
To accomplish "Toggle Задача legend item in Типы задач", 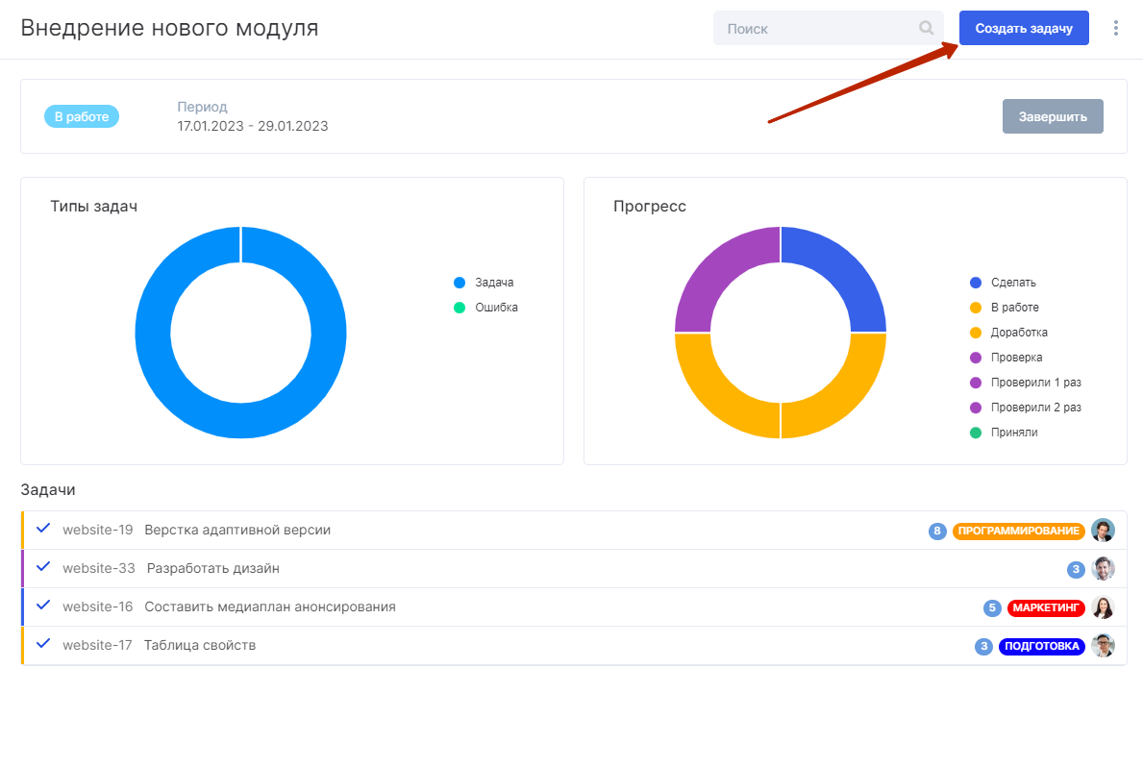I will click(x=485, y=283).
